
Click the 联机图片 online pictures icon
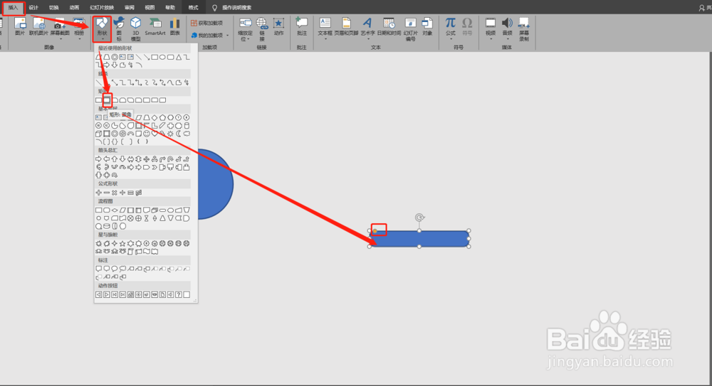pos(39,27)
